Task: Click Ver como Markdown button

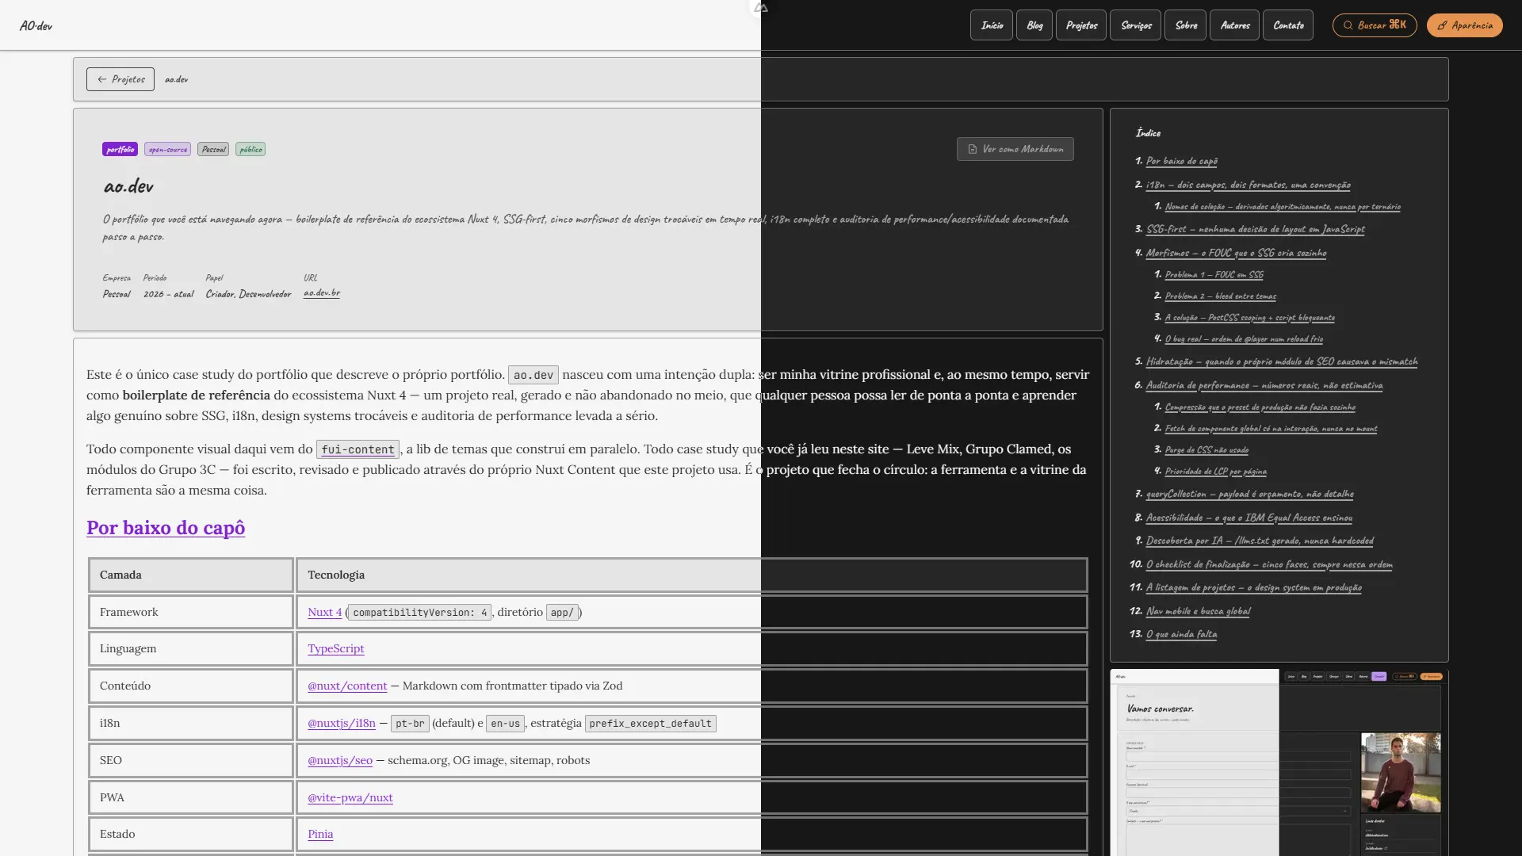Action: pyautogui.click(x=1015, y=149)
